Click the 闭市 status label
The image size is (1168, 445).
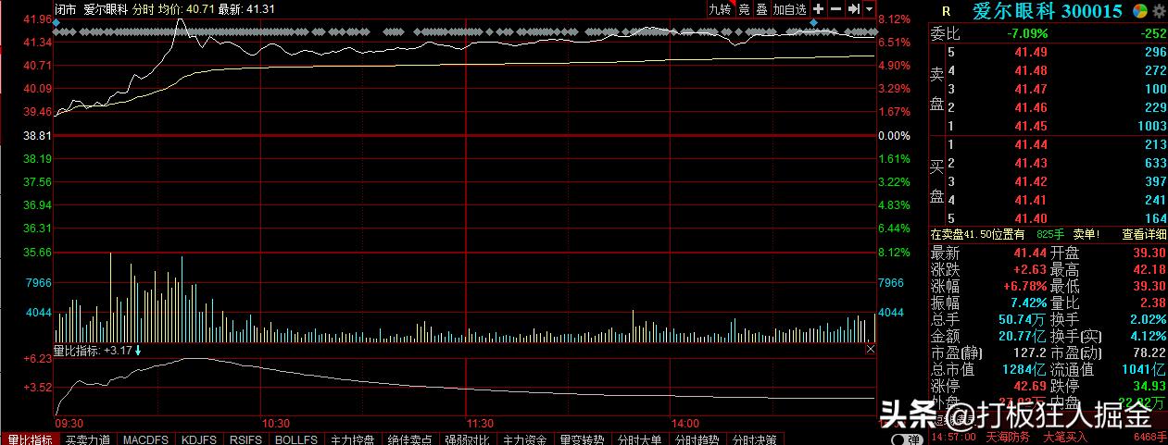(65, 9)
